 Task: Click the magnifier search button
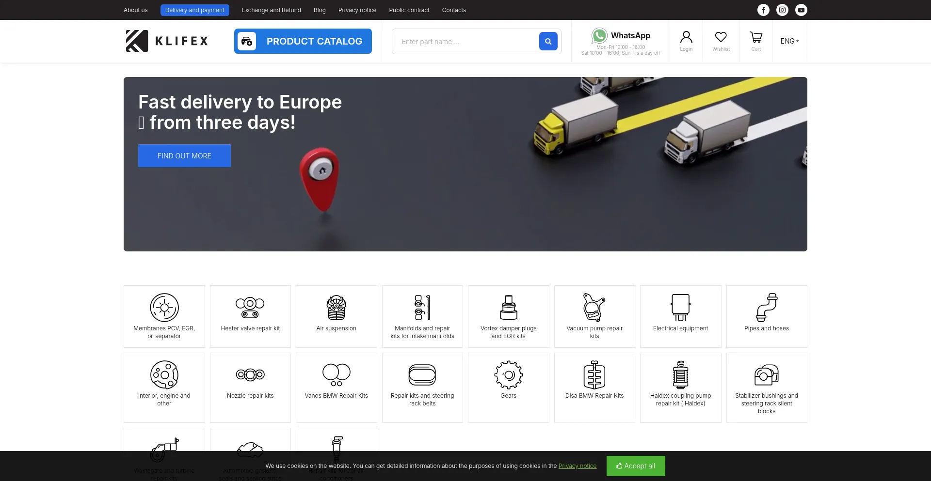(x=548, y=41)
